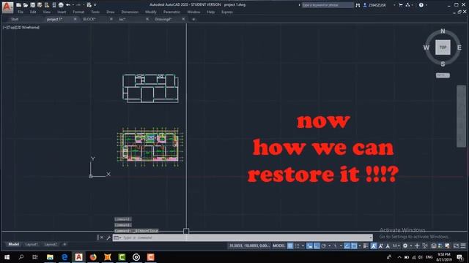The image size is (469, 263).
Task: Click the viewport controls label 2D Wireframe
Action: (28, 28)
